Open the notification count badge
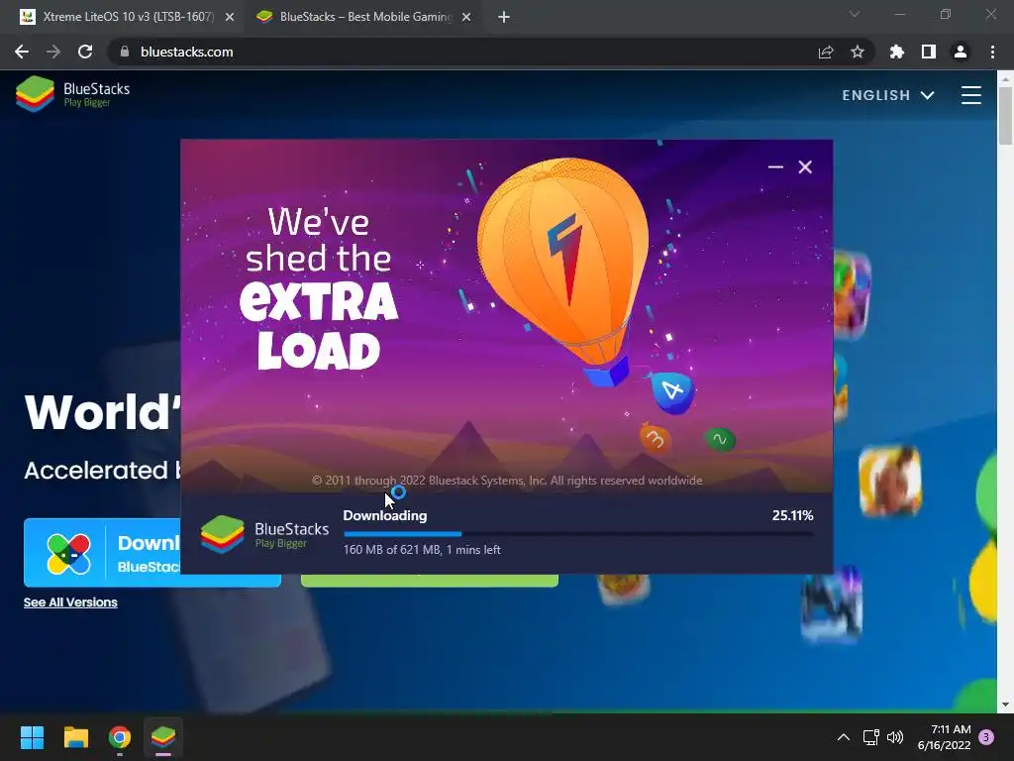 coord(986,737)
